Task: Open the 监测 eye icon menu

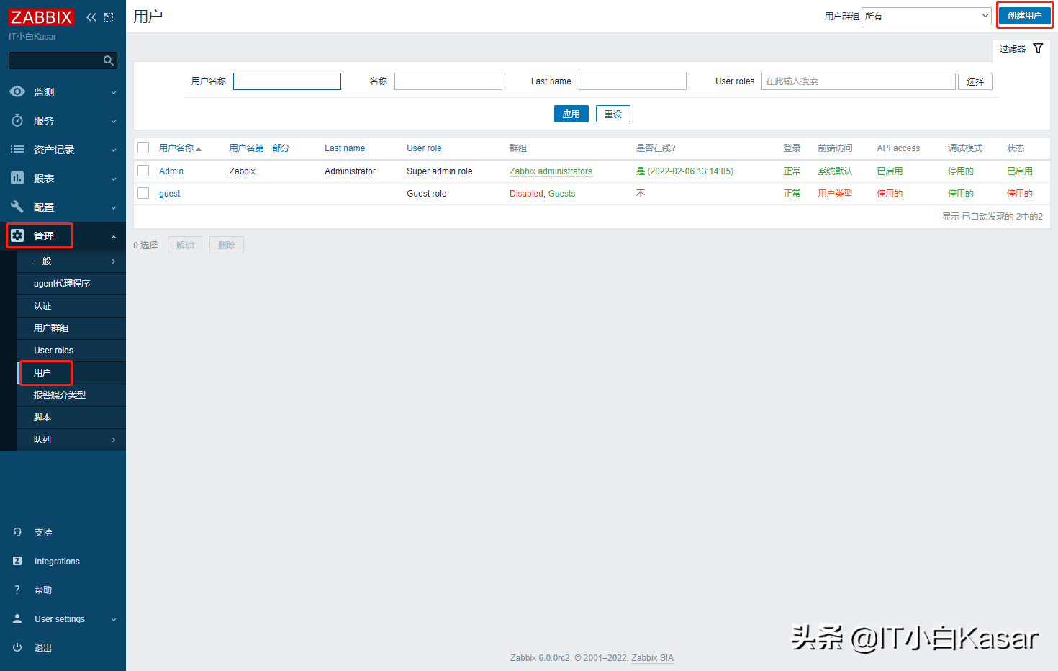Action: [x=17, y=92]
